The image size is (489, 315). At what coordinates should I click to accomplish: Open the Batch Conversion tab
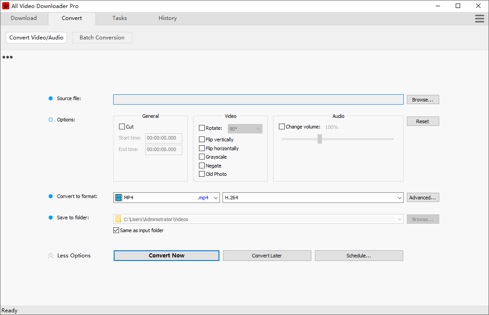pyautogui.click(x=102, y=38)
